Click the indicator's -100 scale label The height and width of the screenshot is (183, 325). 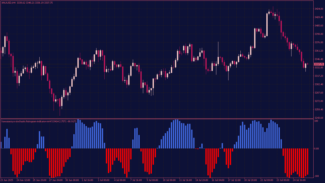[316, 176]
